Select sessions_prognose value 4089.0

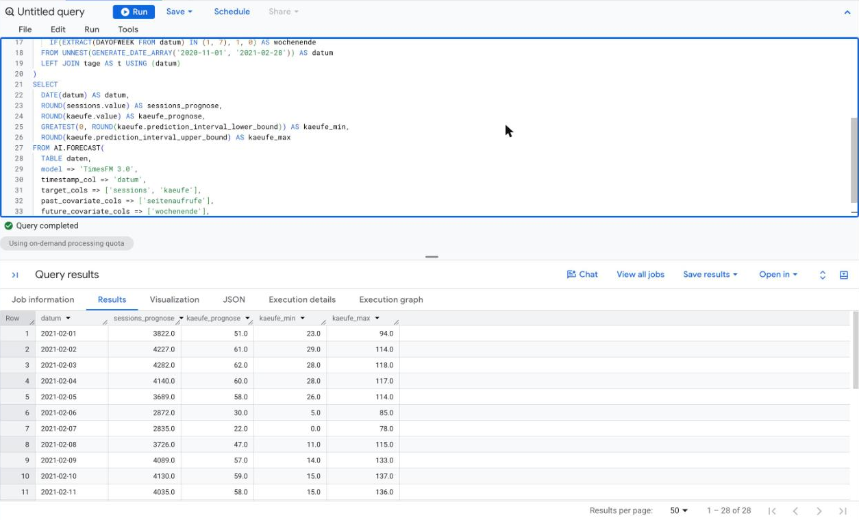pos(145,460)
